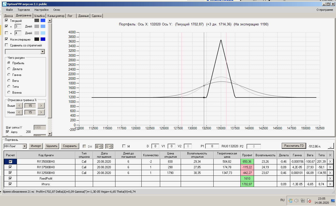Decrease the Ниже chart range with left arrow

pyautogui.click(x=19, y=112)
